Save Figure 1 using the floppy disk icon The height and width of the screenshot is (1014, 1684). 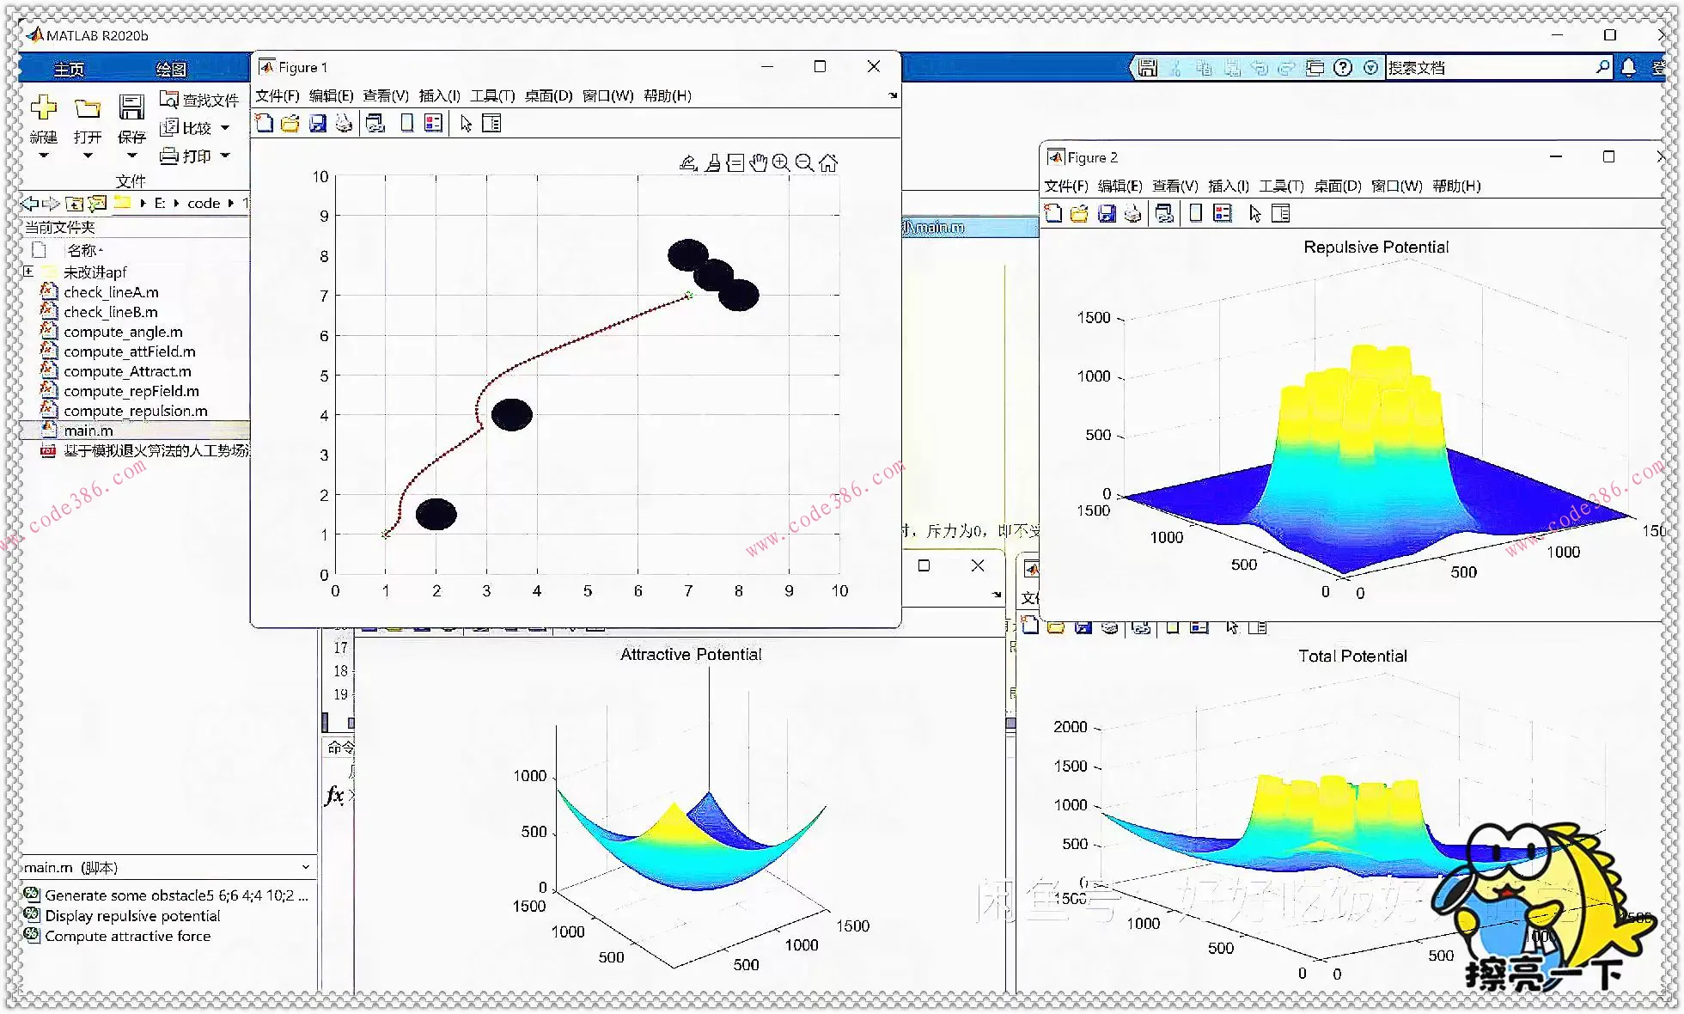click(x=318, y=124)
